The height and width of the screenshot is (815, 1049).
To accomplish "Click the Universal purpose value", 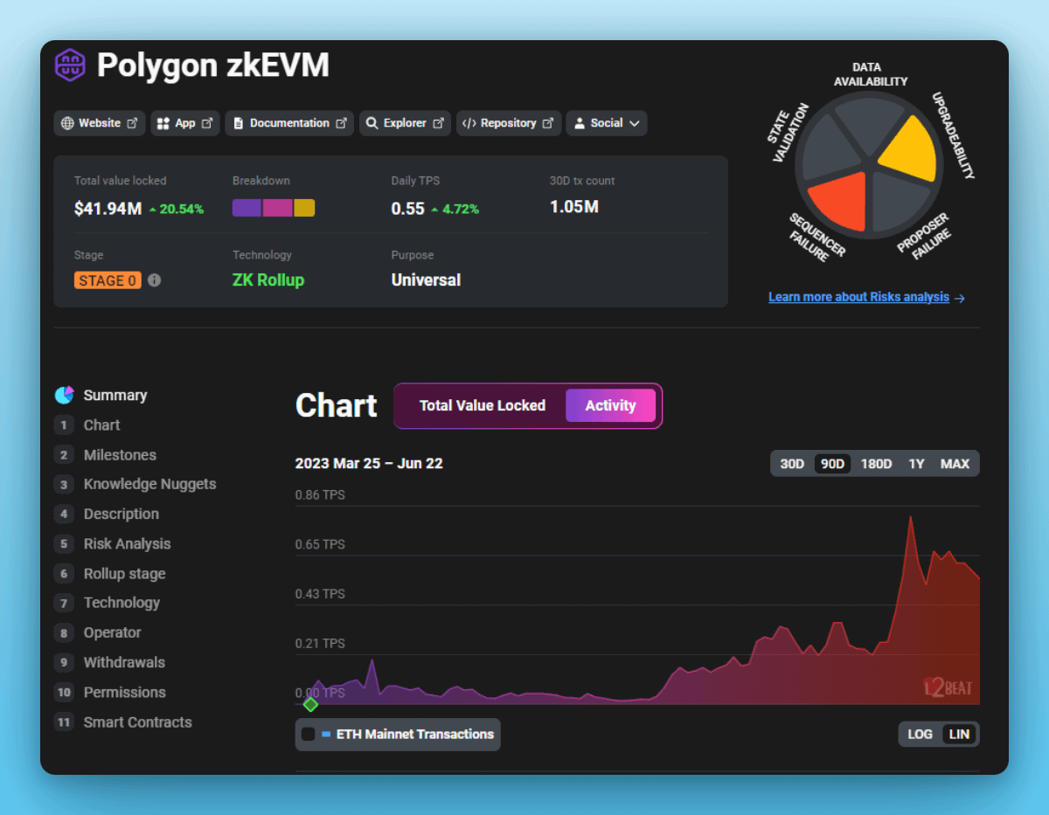I will pyautogui.click(x=426, y=280).
